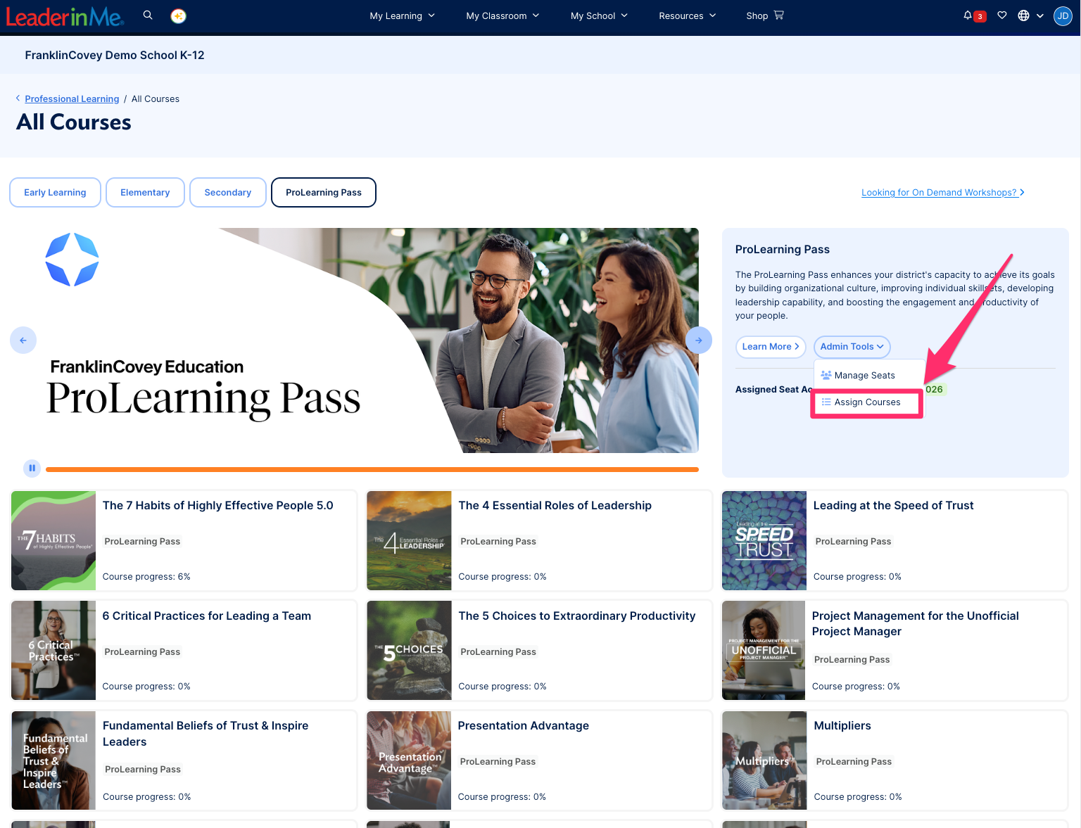Open the Speed of Trust course thumbnail
Image resolution: width=1081 pixels, height=828 pixels.
tap(764, 540)
